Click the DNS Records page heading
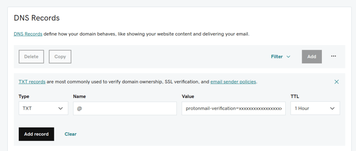This screenshot has height=151, width=356. [x=37, y=18]
